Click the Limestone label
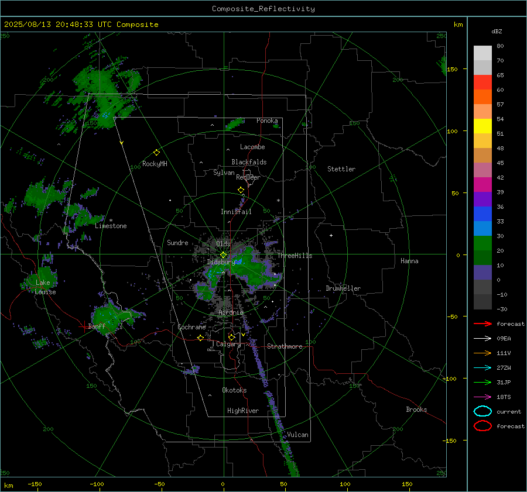This screenshot has height=492, width=527. click(111, 226)
